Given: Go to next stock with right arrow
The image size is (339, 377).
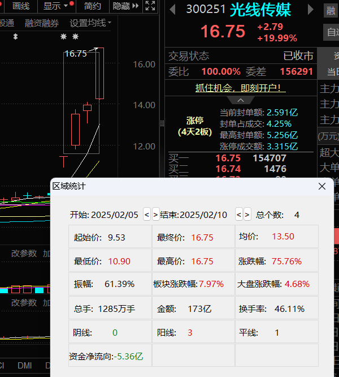Looking at the screenshot, I should (310, 10).
